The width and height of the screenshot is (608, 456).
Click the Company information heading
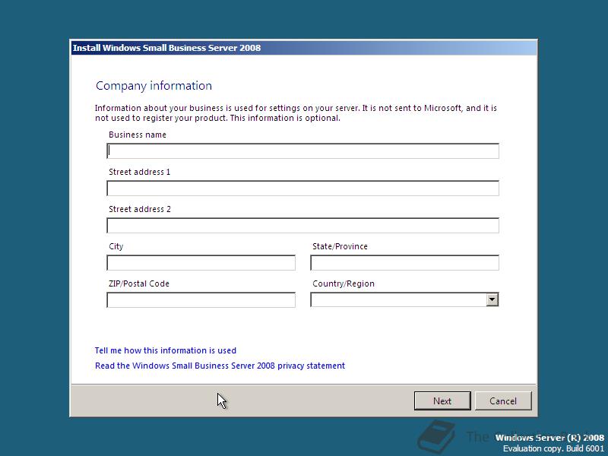click(x=154, y=86)
